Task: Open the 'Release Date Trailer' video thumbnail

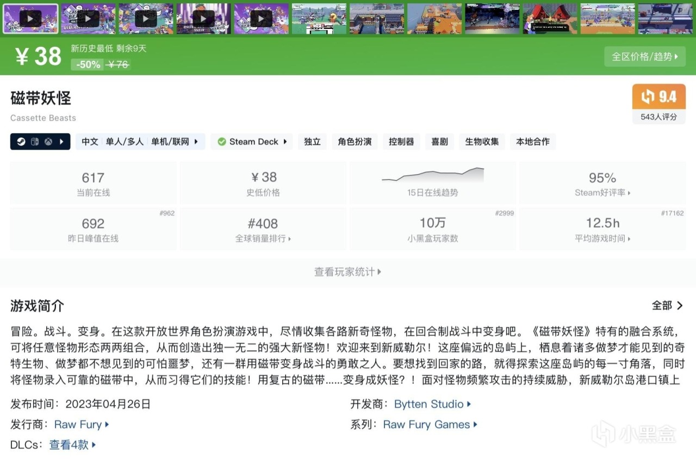Action: click(x=203, y=18)
